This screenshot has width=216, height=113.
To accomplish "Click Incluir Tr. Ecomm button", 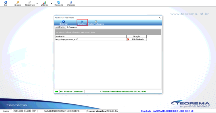I will 96,23.
